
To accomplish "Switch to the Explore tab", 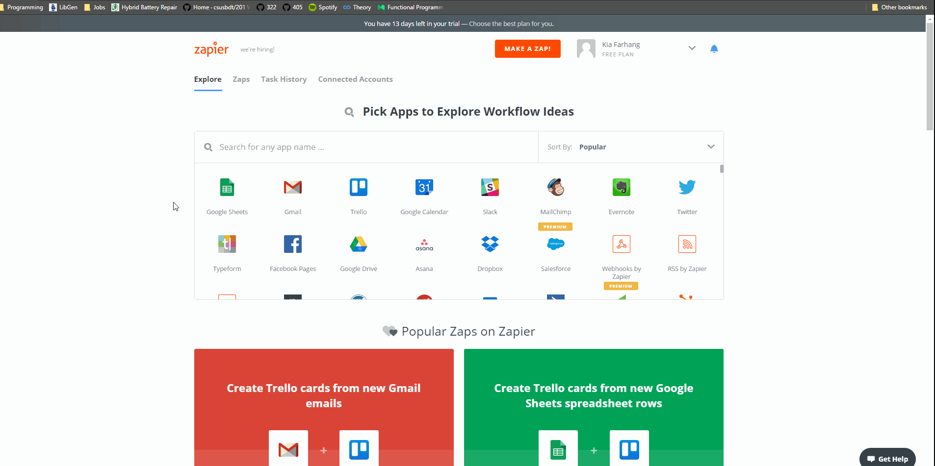I will (x=208, y=79).
